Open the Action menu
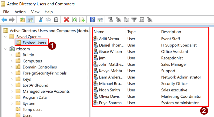The height and width of the screenshot is (117, 214). (x=20, y=12)
